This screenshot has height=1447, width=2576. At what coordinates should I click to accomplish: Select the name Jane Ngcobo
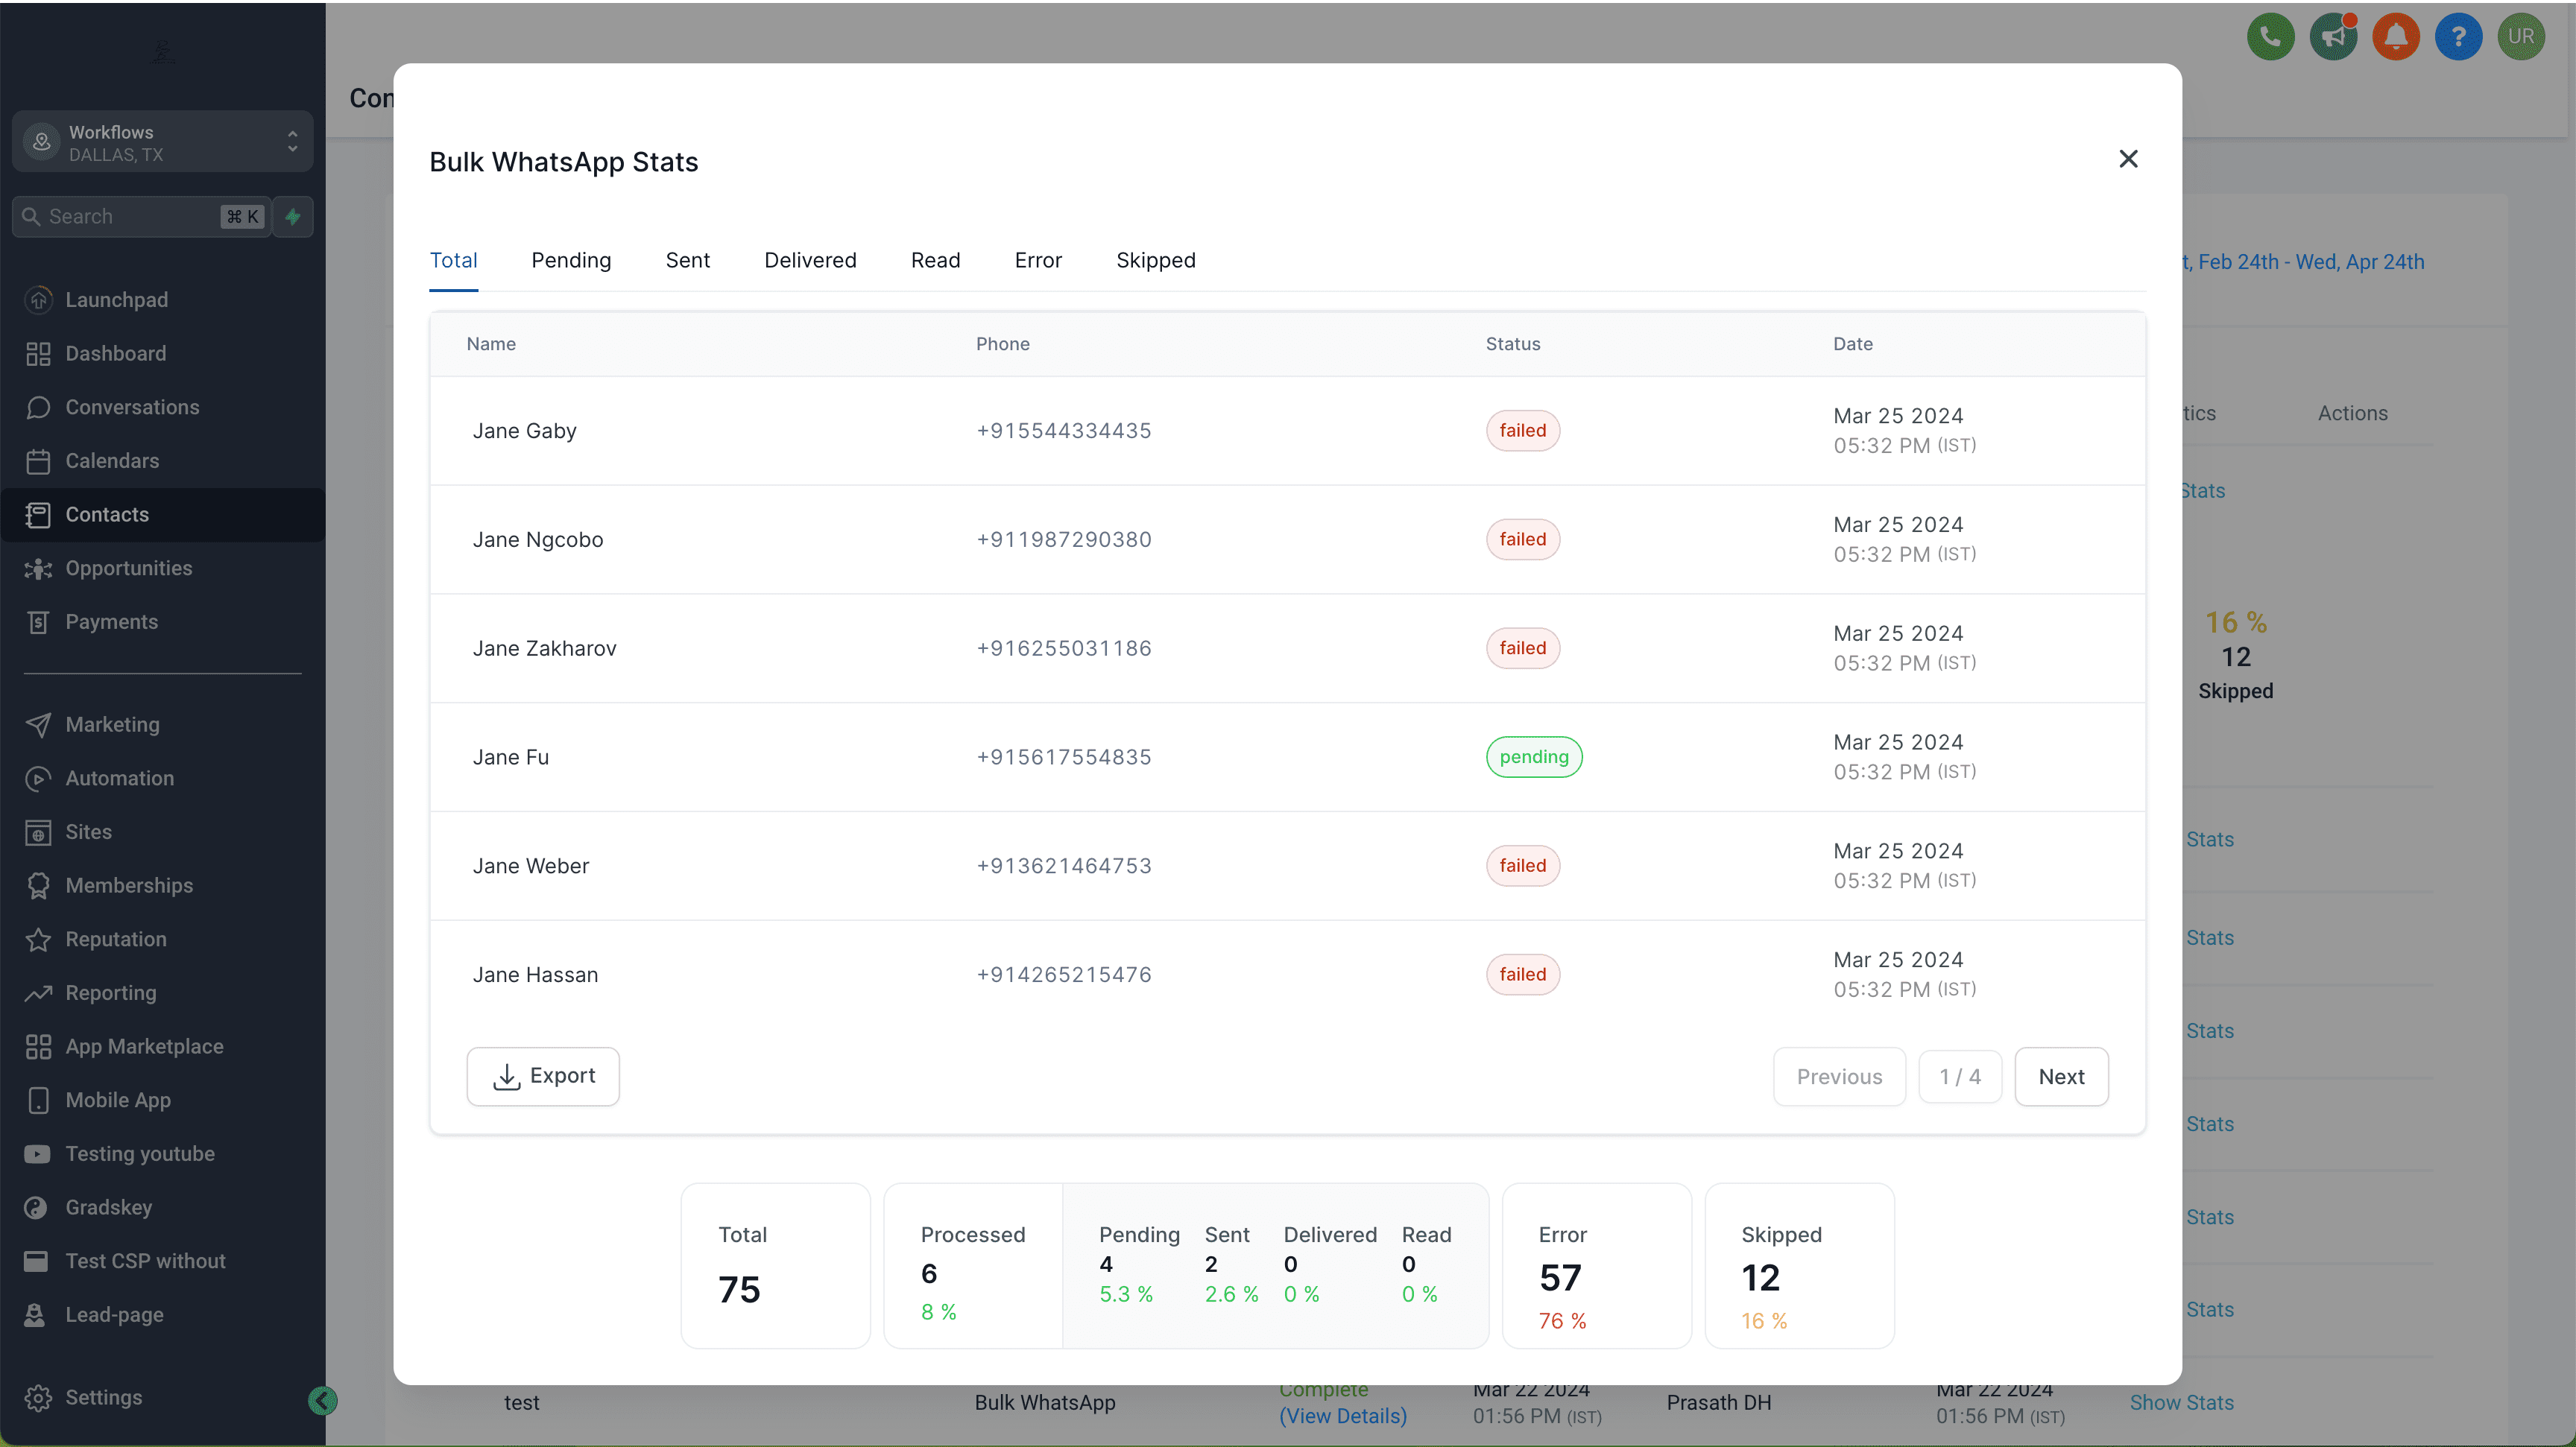pyautogui.click(x=538, y=539)
